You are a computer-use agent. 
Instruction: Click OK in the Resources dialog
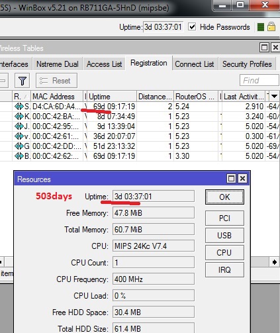(x=224, y=197)
